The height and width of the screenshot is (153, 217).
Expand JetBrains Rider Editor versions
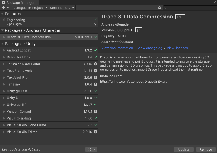coord(4,64)
